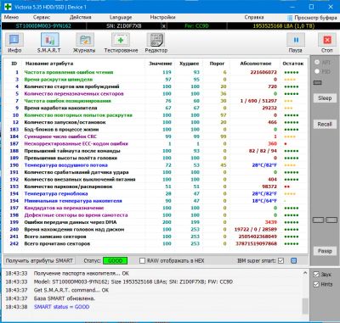Image resolution: width=340 pixels, height=323 pixels.
Task: Click the Абсолютное column header
Action: pos(256,64)
